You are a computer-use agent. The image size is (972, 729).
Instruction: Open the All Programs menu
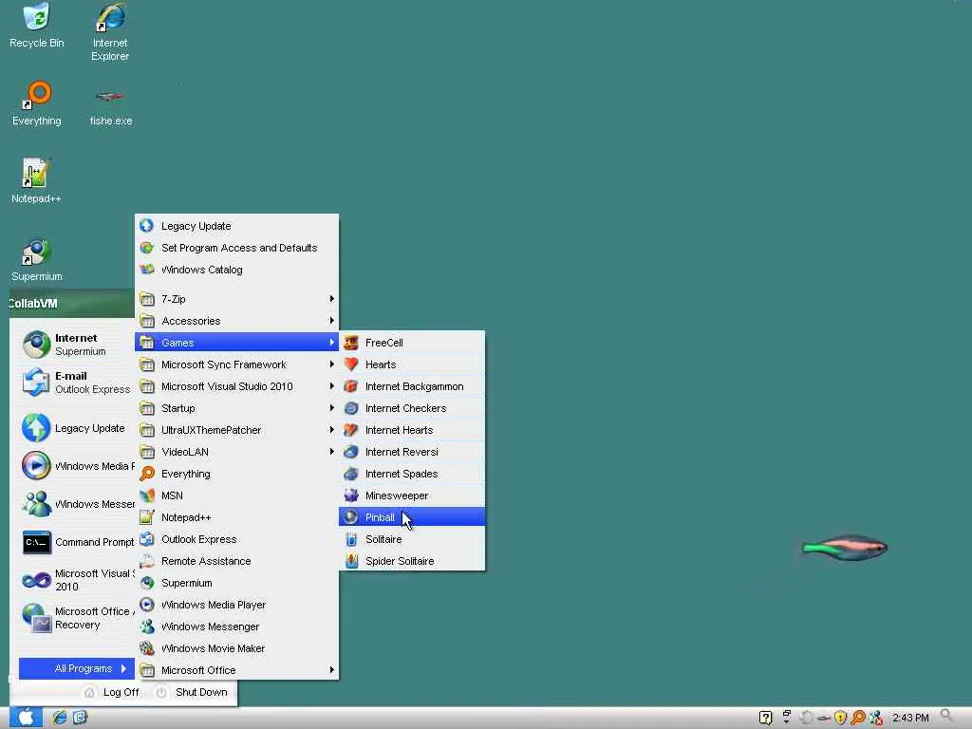coord(77,668)
